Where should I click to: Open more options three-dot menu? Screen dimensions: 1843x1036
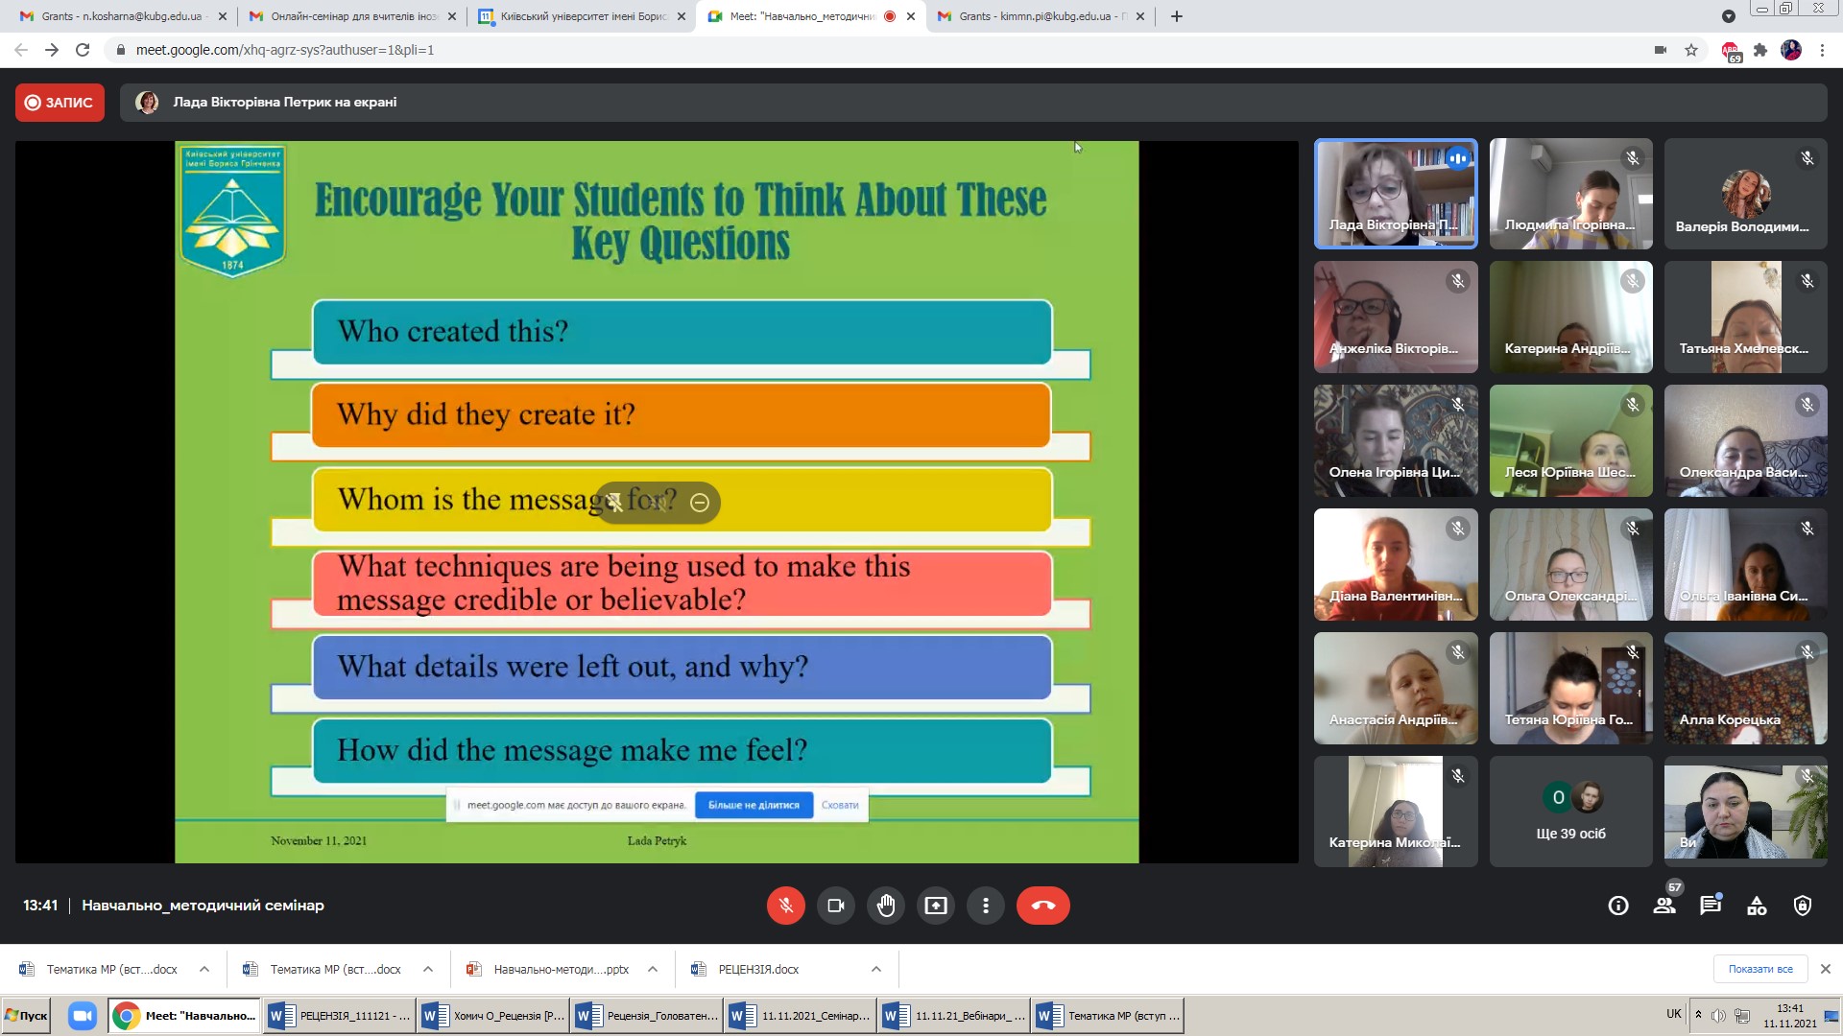pyautogui.click(x=985, y=906)
